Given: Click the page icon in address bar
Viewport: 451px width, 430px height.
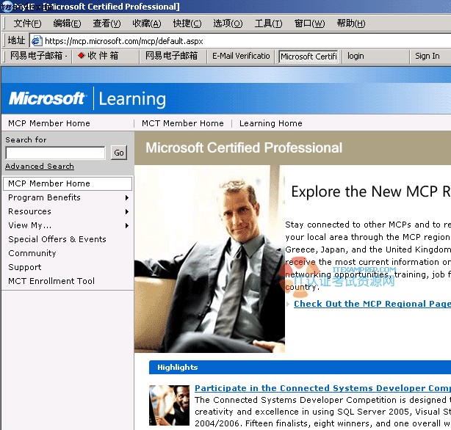Looking at the screenshot, I should click(36, 41).
